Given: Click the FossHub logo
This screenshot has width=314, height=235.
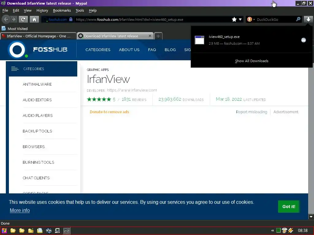Looking at the screenshot, I should coord(38,50).
